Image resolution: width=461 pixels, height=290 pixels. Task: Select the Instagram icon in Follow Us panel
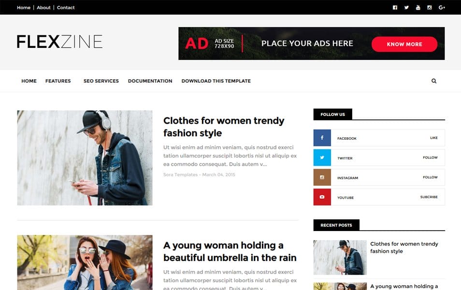[322, 177]
